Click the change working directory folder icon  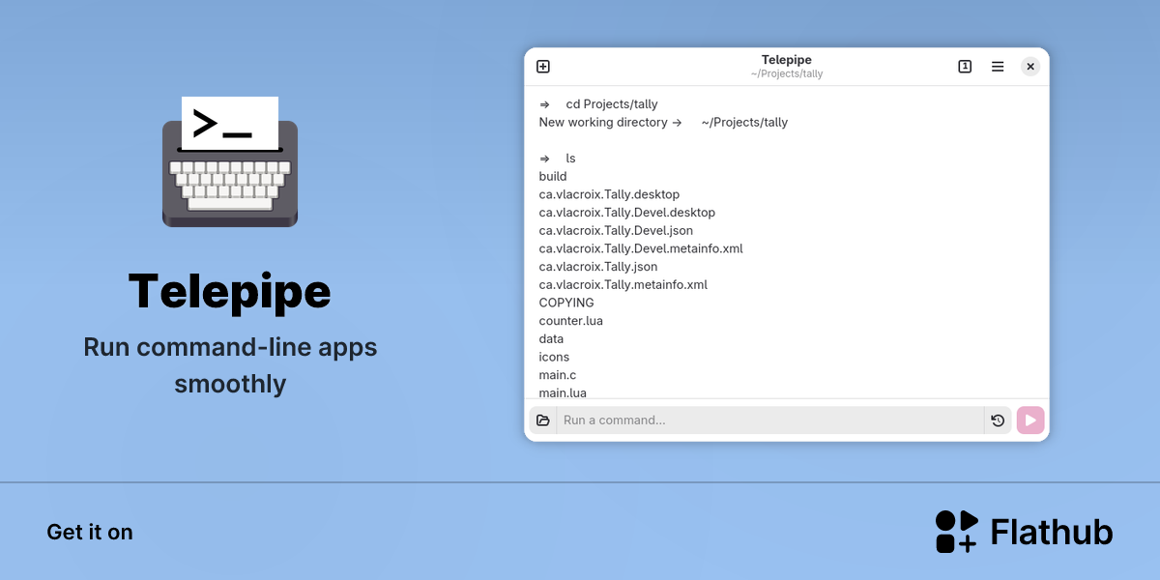pos(543,420)
